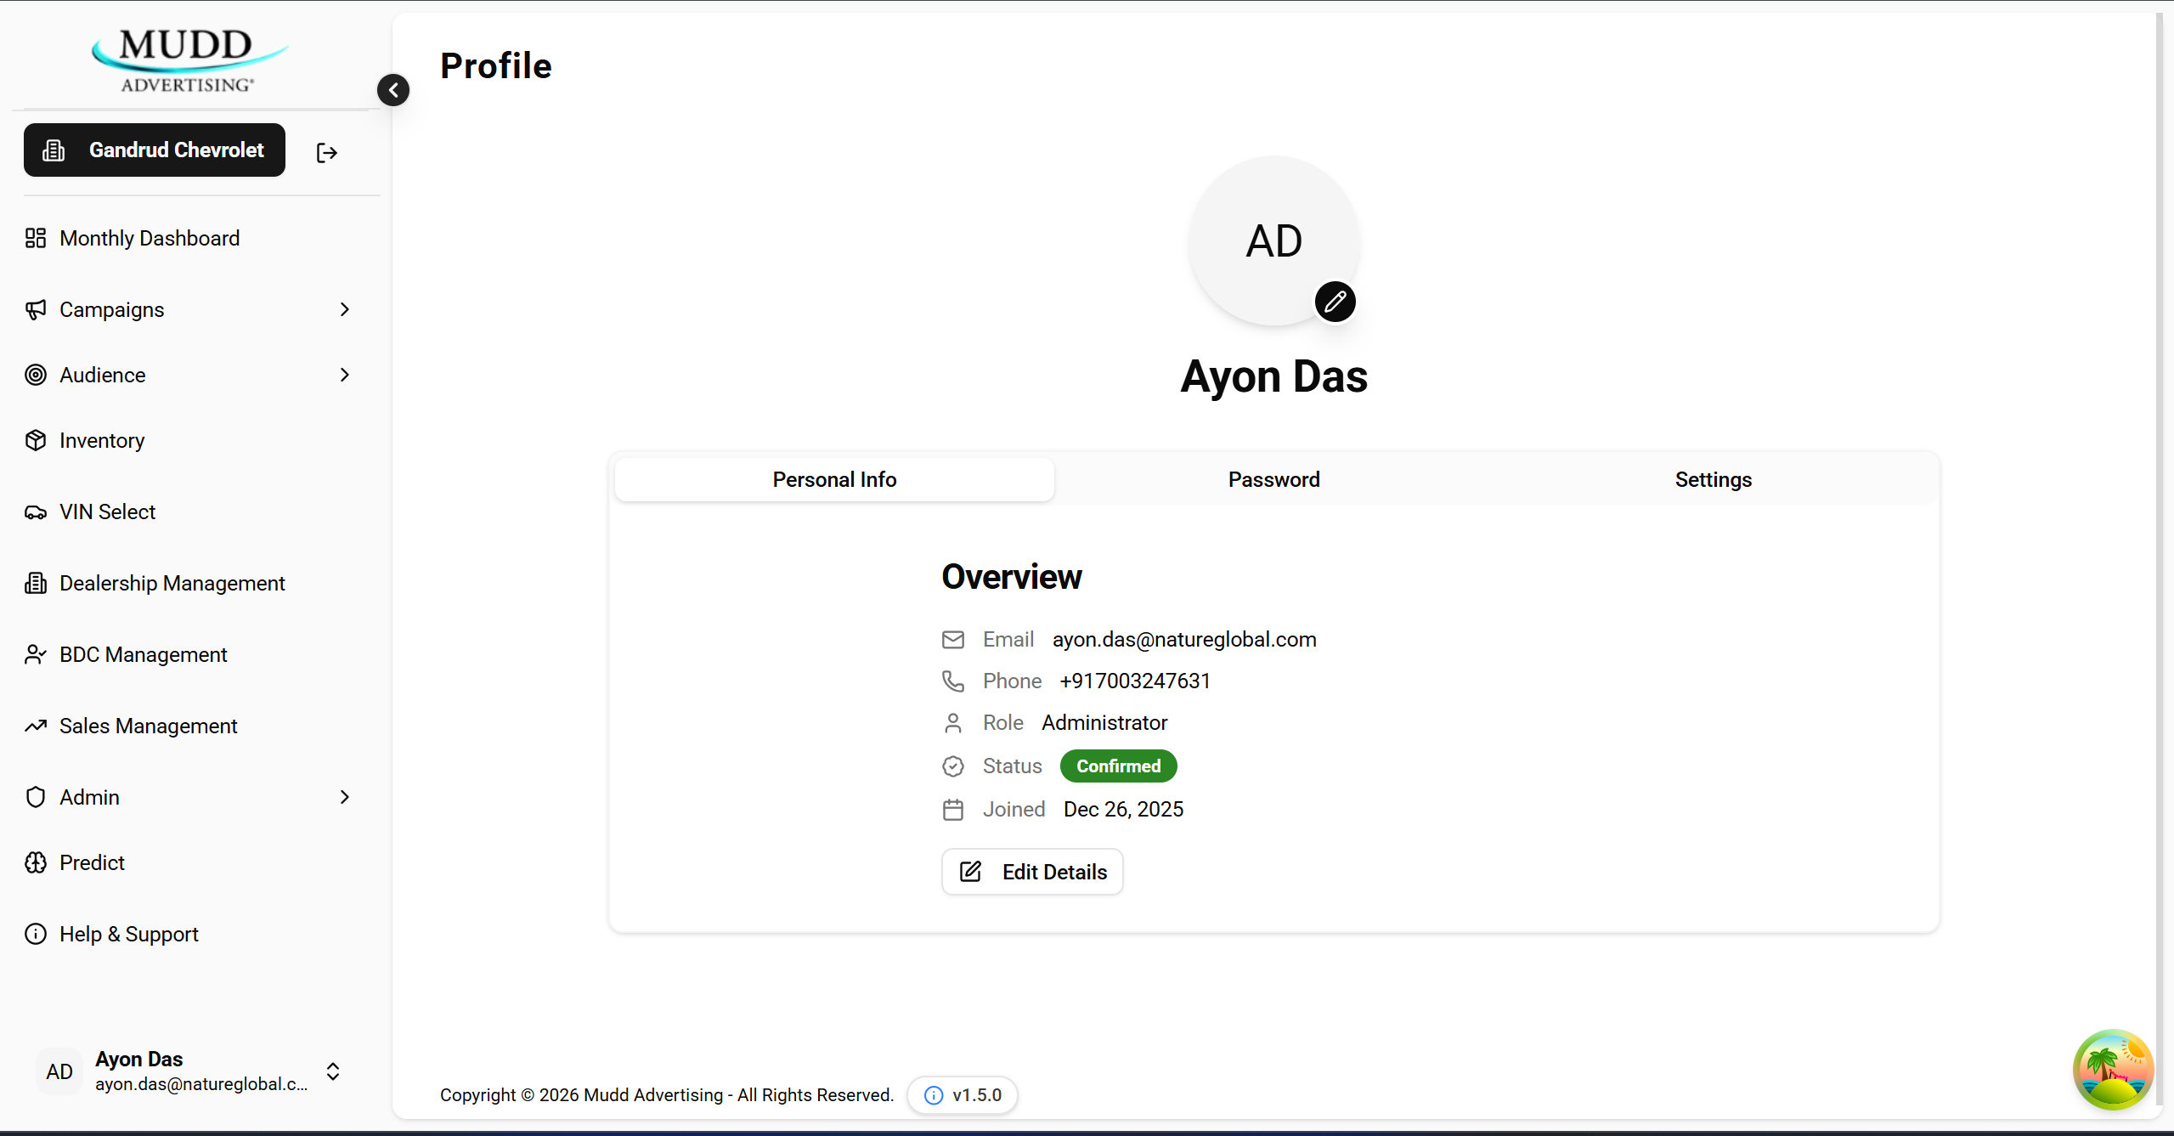Click the Ayon Das name heading

click(1273, 376)
